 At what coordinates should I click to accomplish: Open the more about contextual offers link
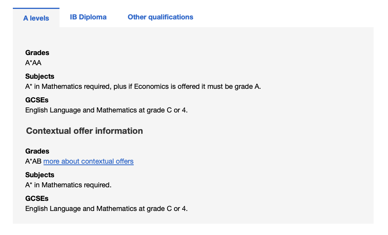click(x=88, y=161)
